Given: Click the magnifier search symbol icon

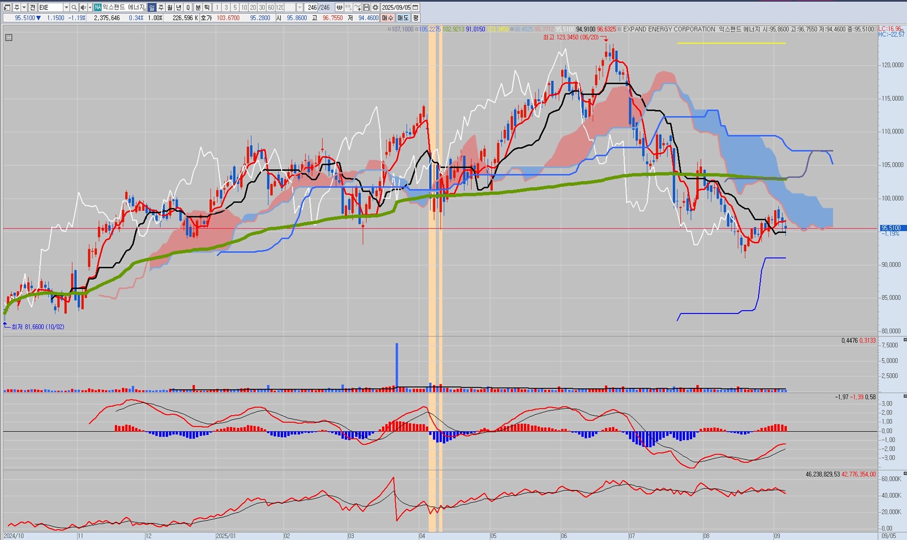Looking at the screenshot, I should pos(74,8).
